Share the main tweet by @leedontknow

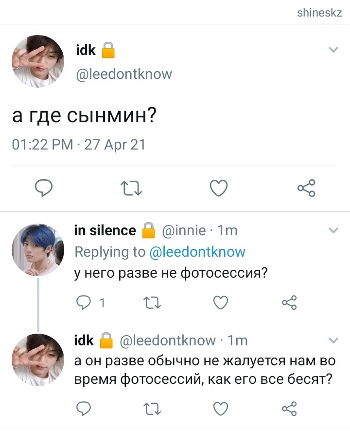(306, 188)
